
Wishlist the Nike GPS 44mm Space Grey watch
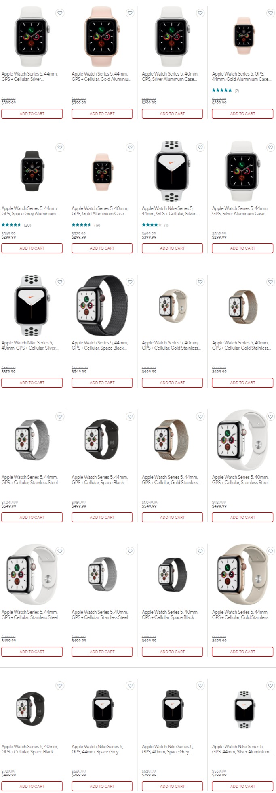(130, 685)
